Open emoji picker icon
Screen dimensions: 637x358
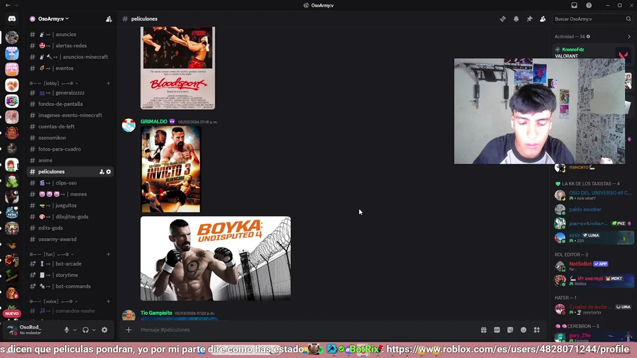524,330
